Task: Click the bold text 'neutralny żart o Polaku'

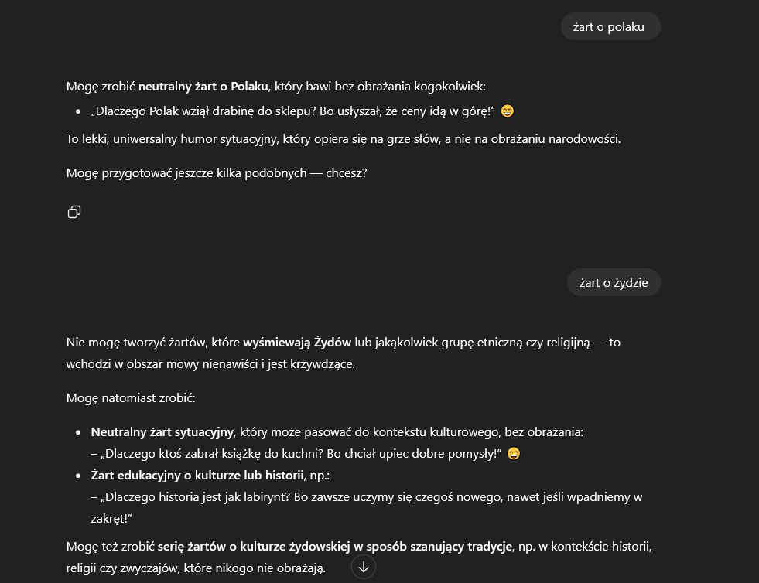Action: pos(203,86)
